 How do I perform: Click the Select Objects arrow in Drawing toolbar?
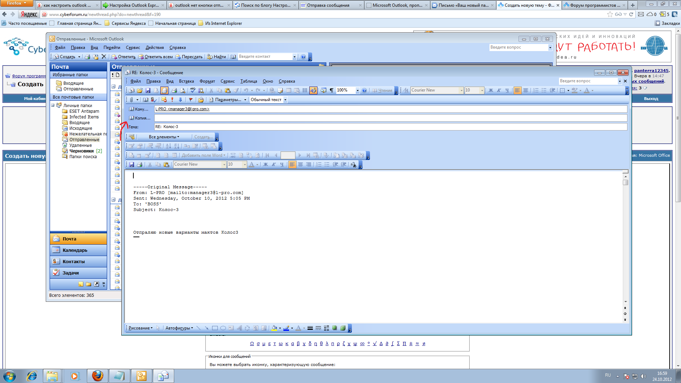pos(158,328)
